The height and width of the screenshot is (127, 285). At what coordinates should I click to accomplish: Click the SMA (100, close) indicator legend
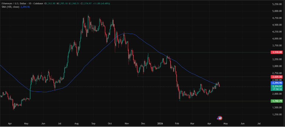tap(10, 7)
